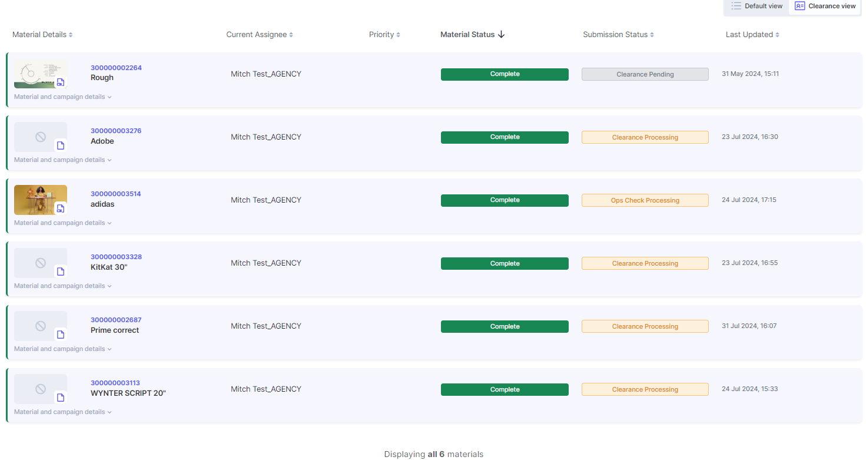
Task: Open material link 300000003328
Action: tap(116, 257)
